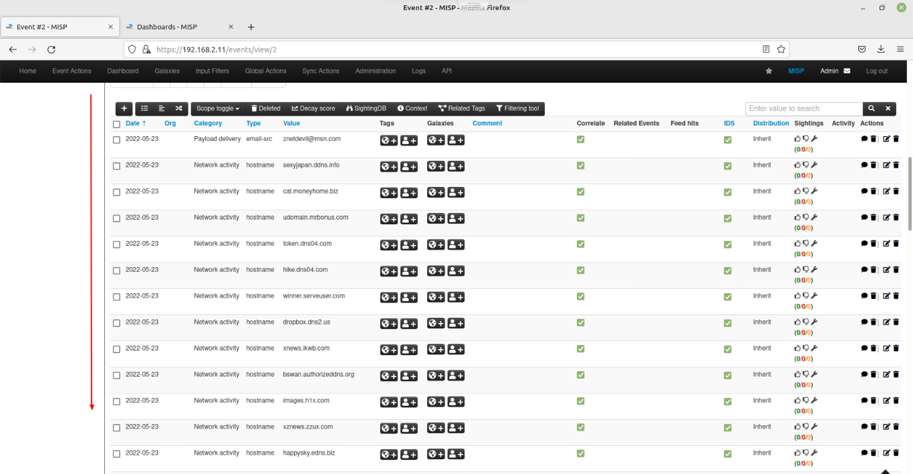Toggle select-all checkbox in table header
913x474 pixels.
point(116,124)
